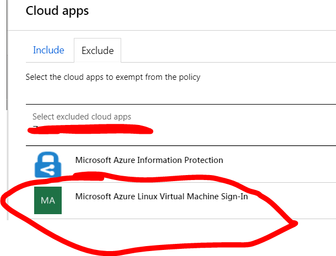This screenshot has width=336, height=256.
Task: Select Microsoft Azure Linux Virtual Machine Sign-In text
Action: click(x=161, y=196)
